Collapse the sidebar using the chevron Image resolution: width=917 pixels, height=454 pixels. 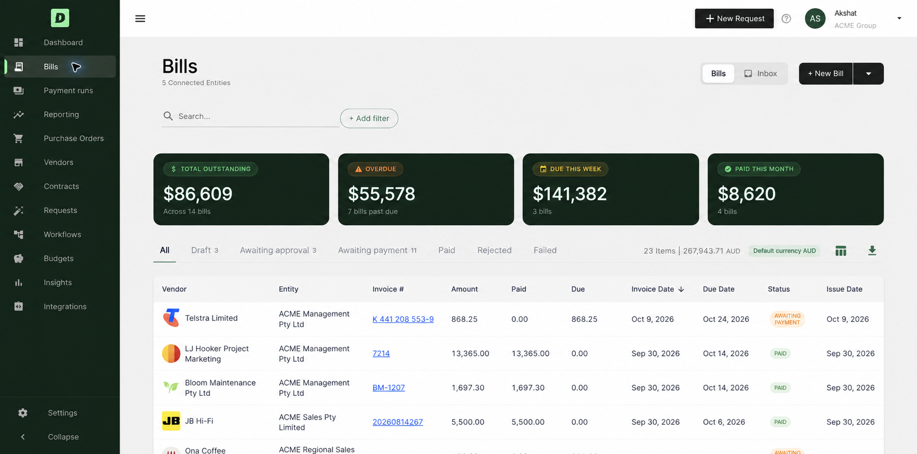click(x=23, y=437)
